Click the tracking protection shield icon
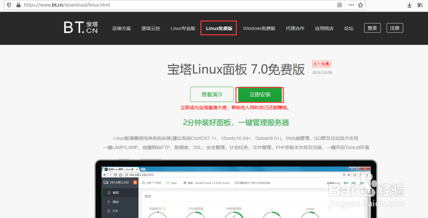This screenshot has width=428, height=218. 9,5
